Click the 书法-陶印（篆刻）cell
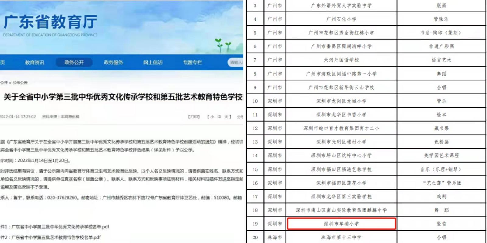 441,33
